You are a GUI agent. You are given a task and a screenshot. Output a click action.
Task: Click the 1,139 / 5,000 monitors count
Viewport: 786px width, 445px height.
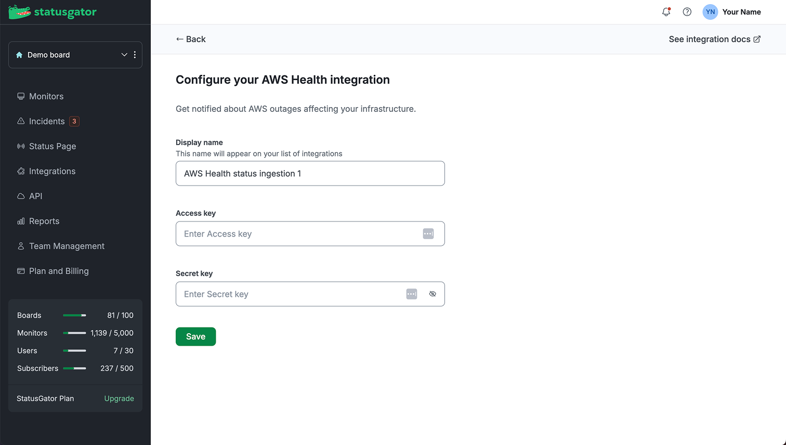(112, 333)
